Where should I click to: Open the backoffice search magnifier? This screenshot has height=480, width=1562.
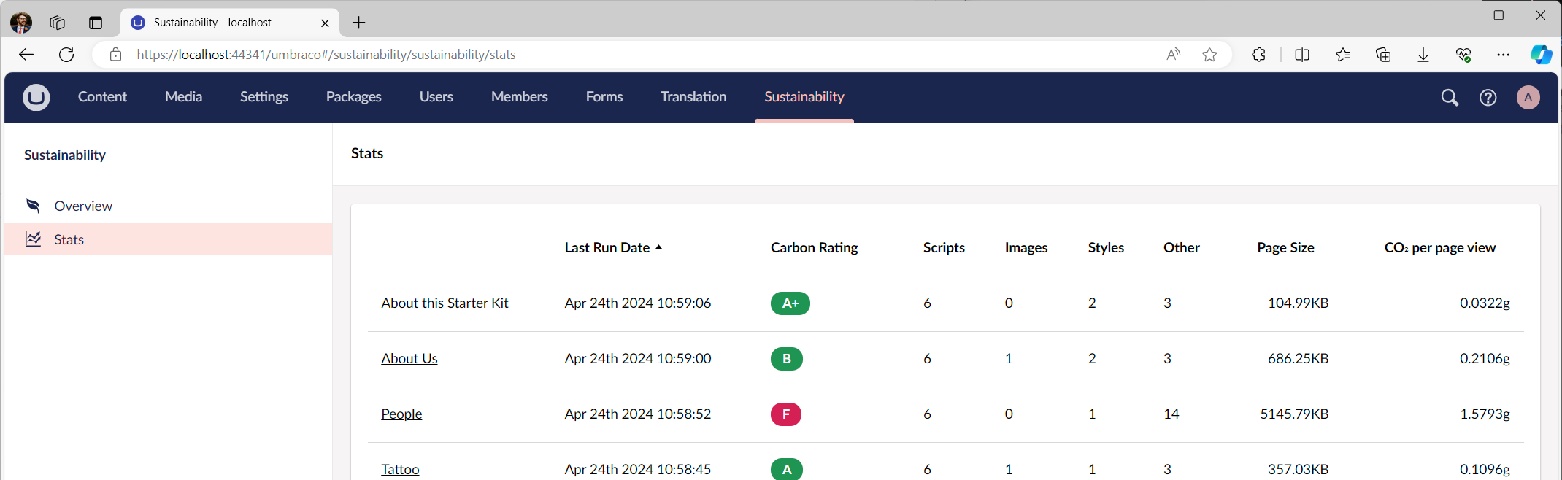tap(1450, 98)
